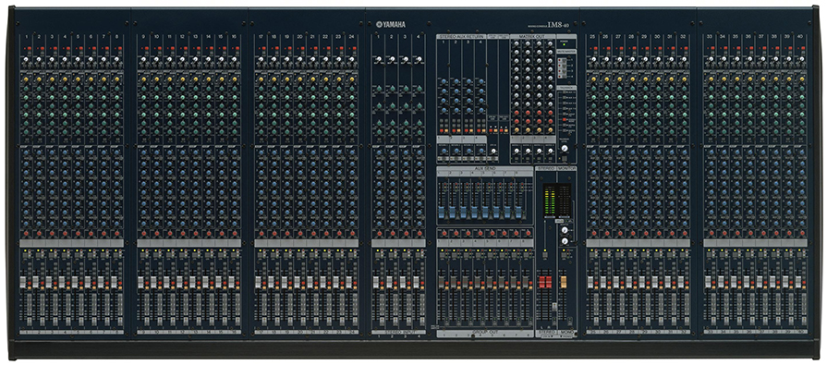Click the lower white MONITOR knob
The image size is (827, 365).
(565, 241)
